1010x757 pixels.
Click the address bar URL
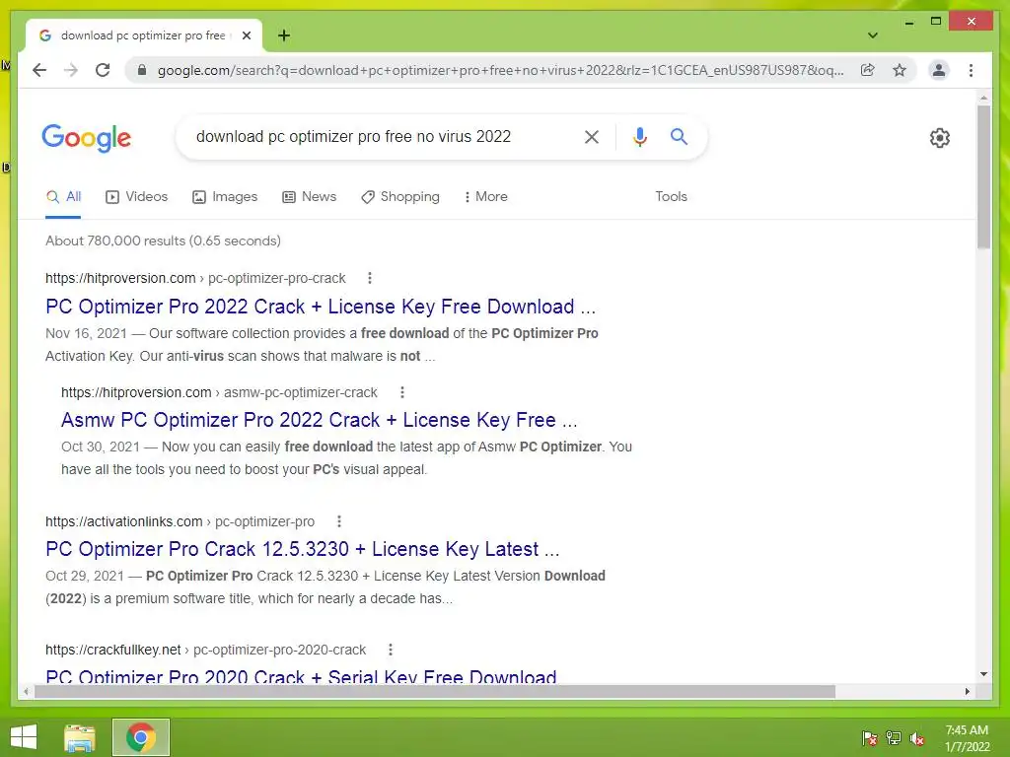(x=500, y=70)
